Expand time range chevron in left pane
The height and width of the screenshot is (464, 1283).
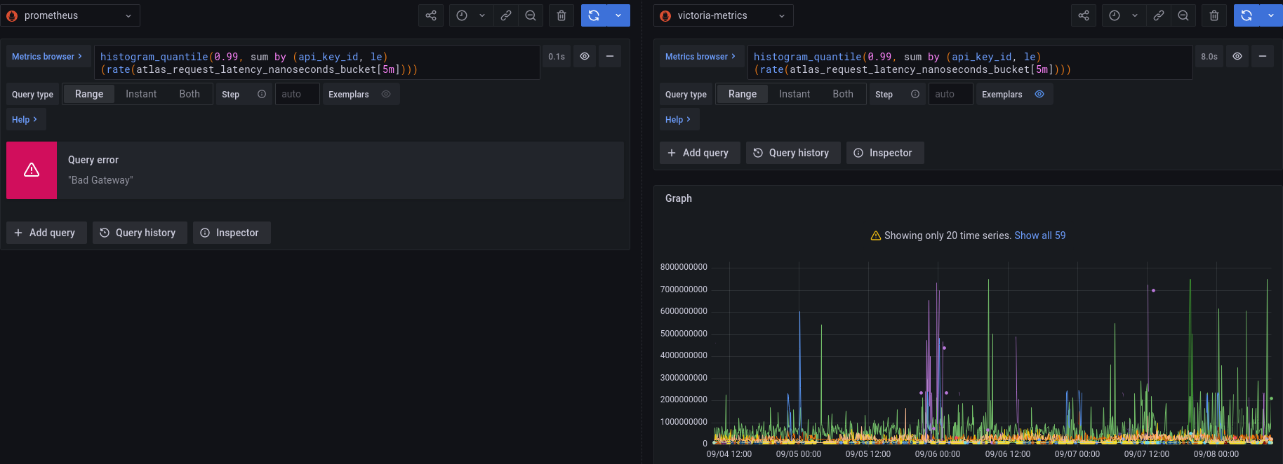click(482, 15)
